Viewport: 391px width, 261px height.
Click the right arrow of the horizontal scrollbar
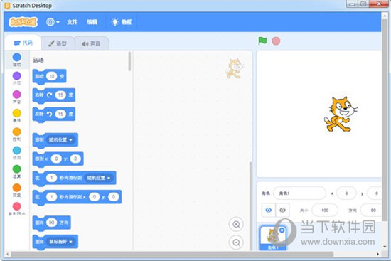pos(377,255)
